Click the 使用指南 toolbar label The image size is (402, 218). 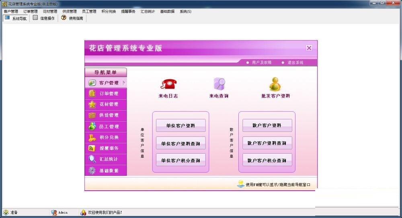click(76, 18)
